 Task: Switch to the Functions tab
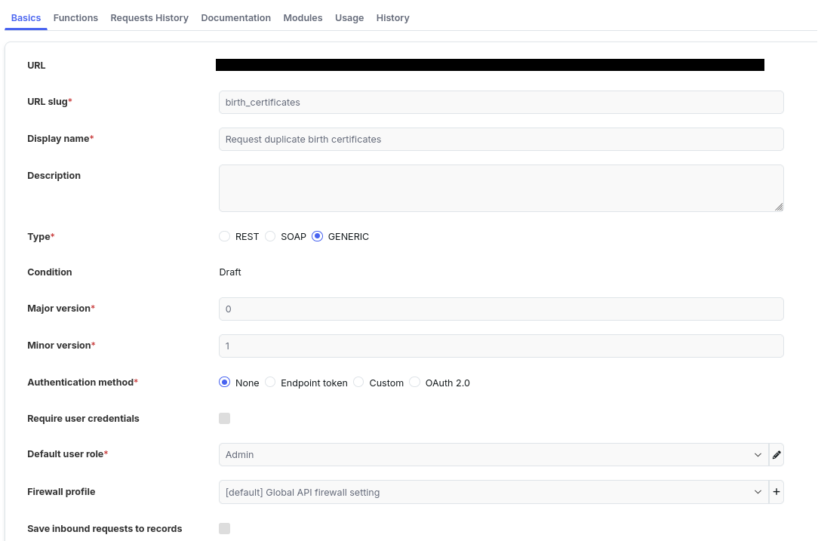click(x=75, y=18)
